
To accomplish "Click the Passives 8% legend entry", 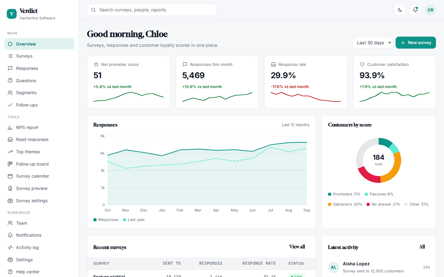I will click(x=379, y=194).
